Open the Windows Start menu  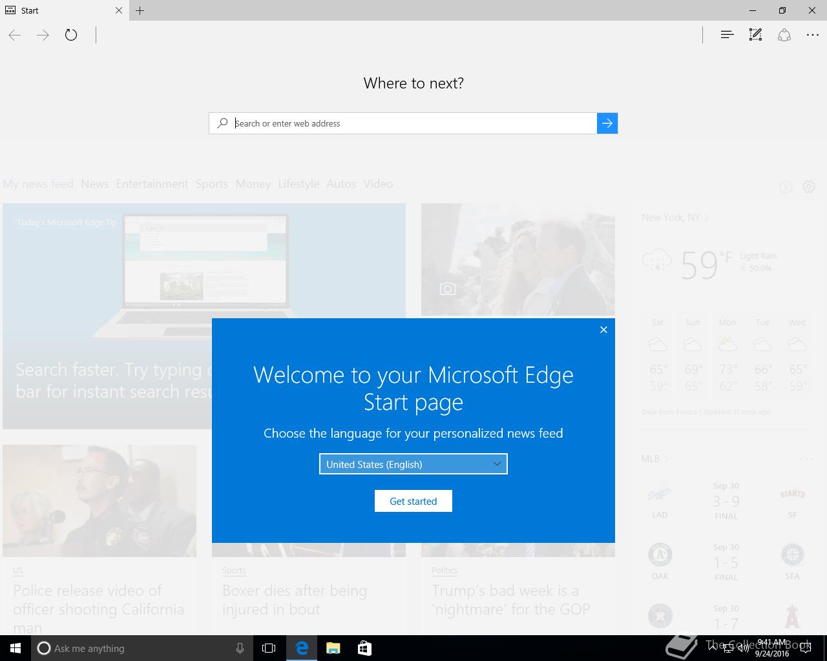[x=16, y=648]
